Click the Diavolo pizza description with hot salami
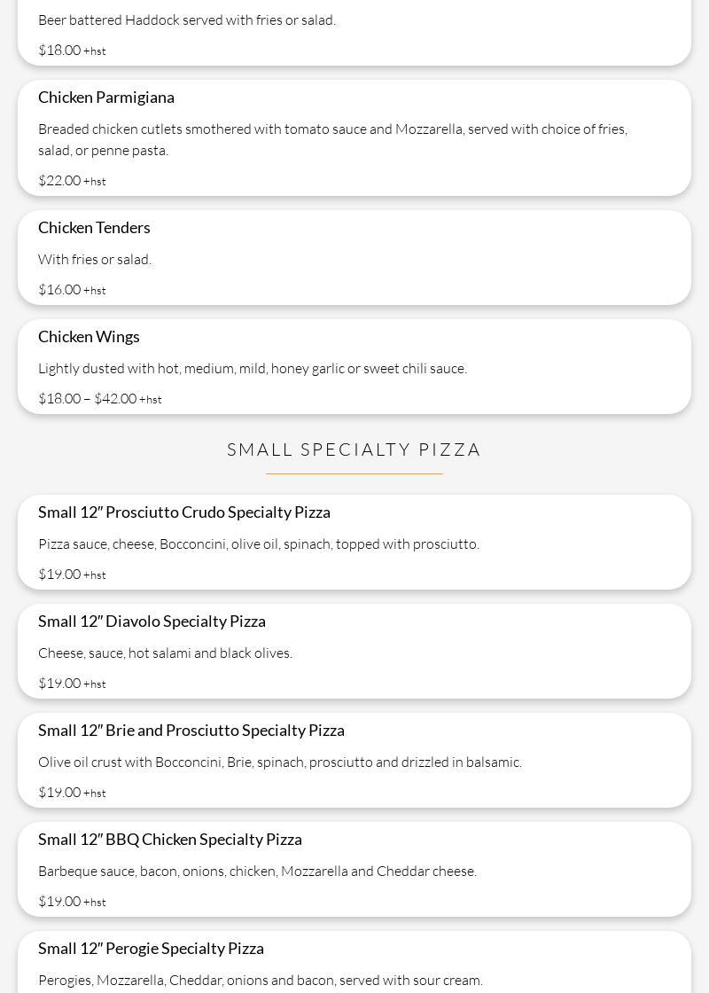This screenshot has height=993, width=709. coord(165,653)
